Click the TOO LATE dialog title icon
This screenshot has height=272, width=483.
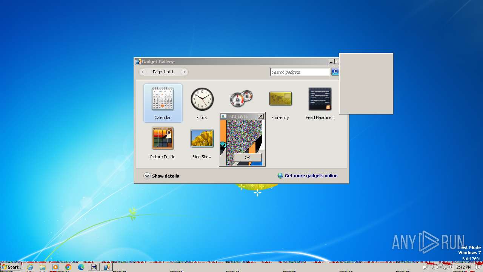click(224, 116)
